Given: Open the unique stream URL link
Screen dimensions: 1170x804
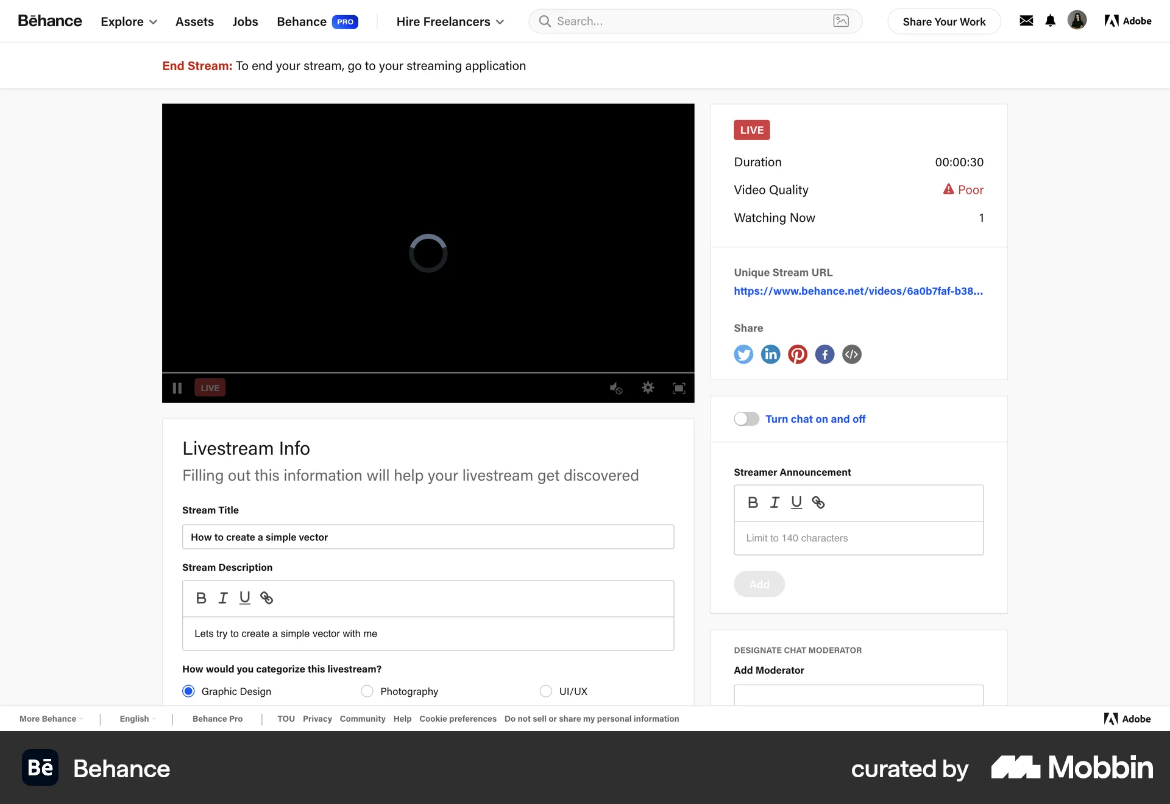Looking at the screenshot, I should pos(858,291).
